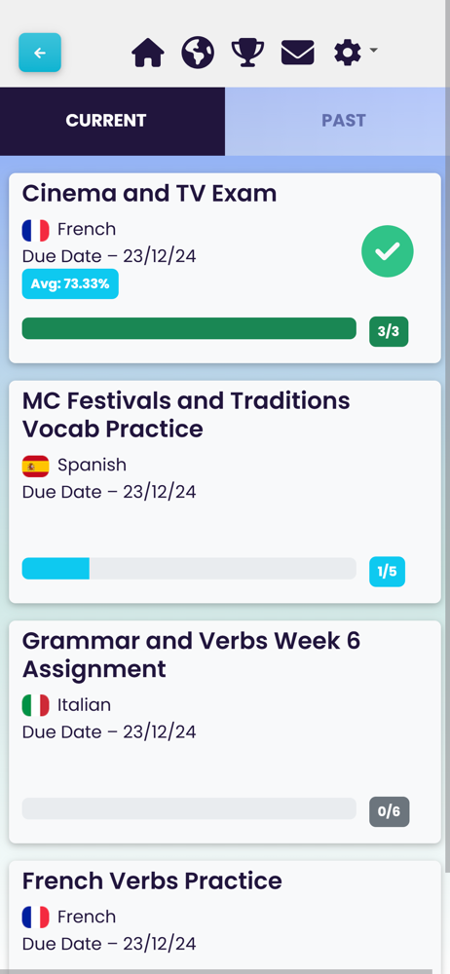Click the settings gear icon

[x=348, y=53]
